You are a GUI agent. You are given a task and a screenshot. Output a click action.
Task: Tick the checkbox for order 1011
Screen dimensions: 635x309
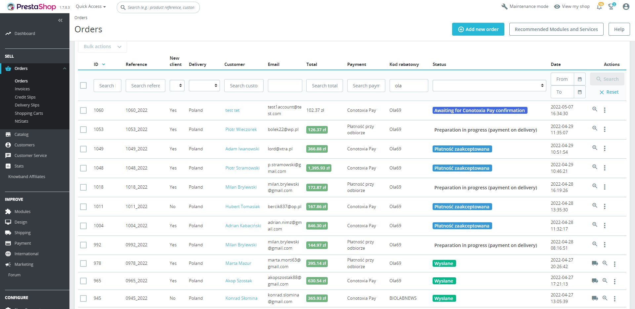(83, 207)
